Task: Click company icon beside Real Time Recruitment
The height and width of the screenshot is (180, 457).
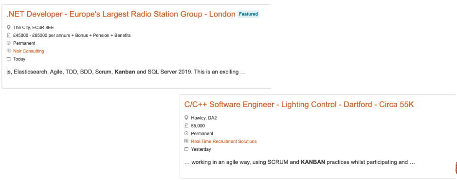Action: click(186, 141)
